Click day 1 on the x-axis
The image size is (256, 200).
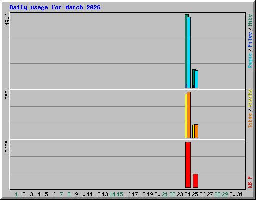(x=16, y=194)
